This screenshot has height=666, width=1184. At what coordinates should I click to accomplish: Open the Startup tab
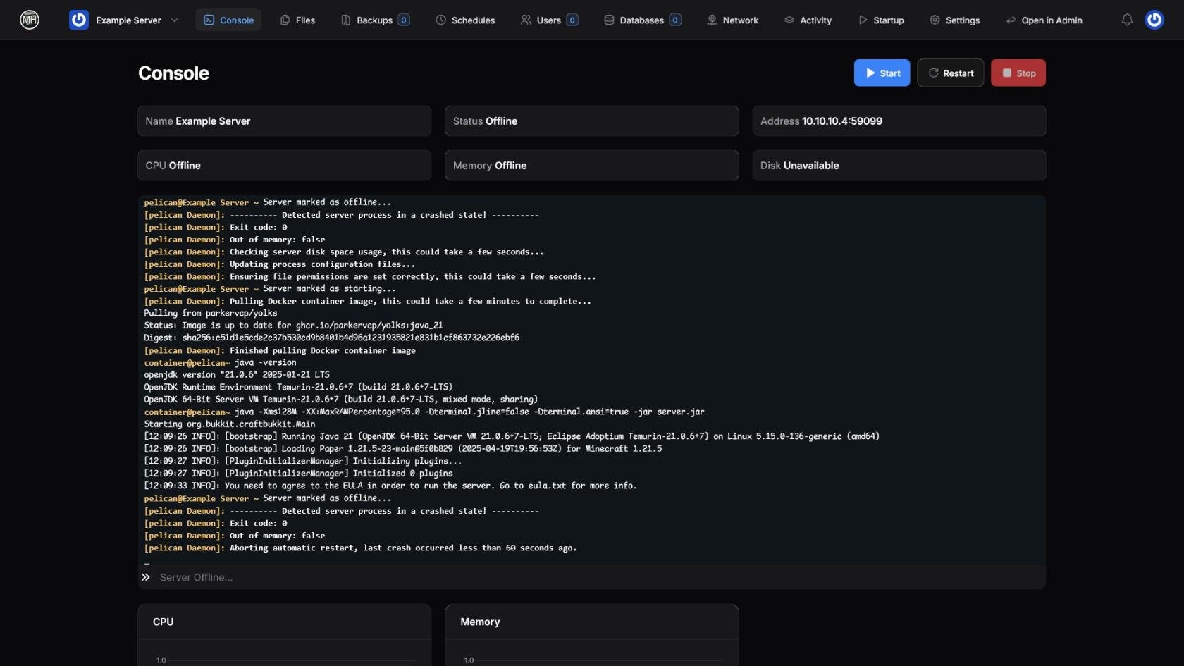pyautogui.click(x=881, y=20)
